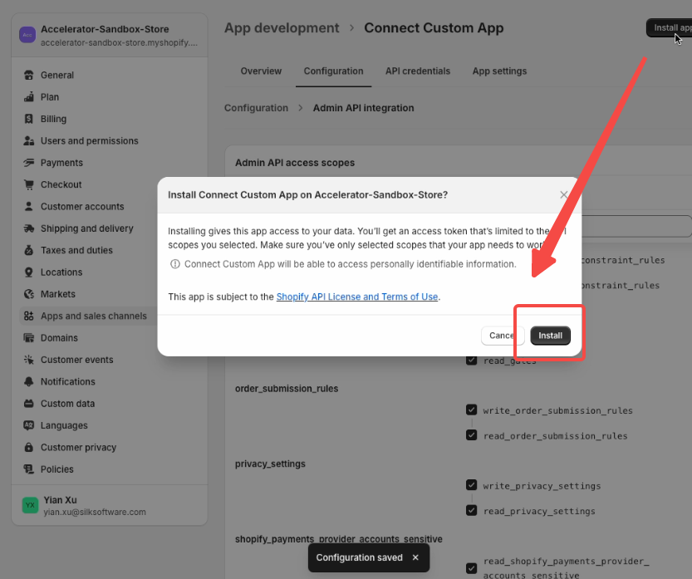Click yian.xu@silksoftware.com email text

click(x=95, y=512)
